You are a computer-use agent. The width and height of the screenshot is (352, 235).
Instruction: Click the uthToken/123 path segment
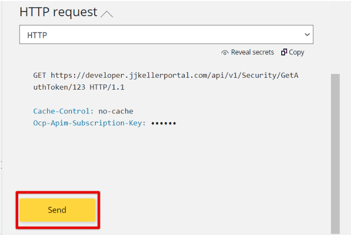click(59, 87)
